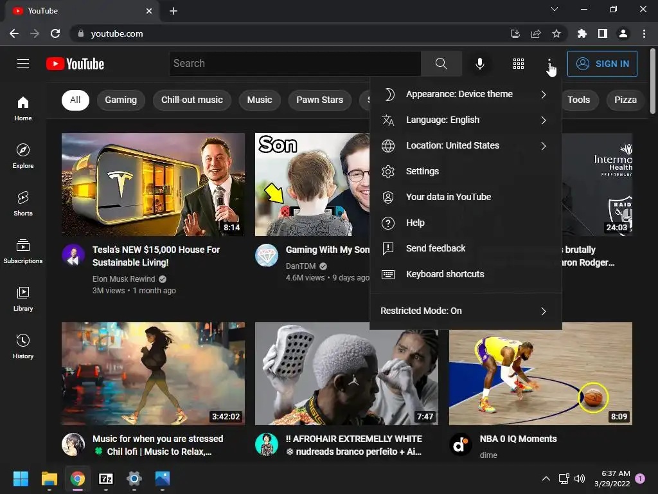
Task: Select the Chill-out music chip
Action: point(192,100)
